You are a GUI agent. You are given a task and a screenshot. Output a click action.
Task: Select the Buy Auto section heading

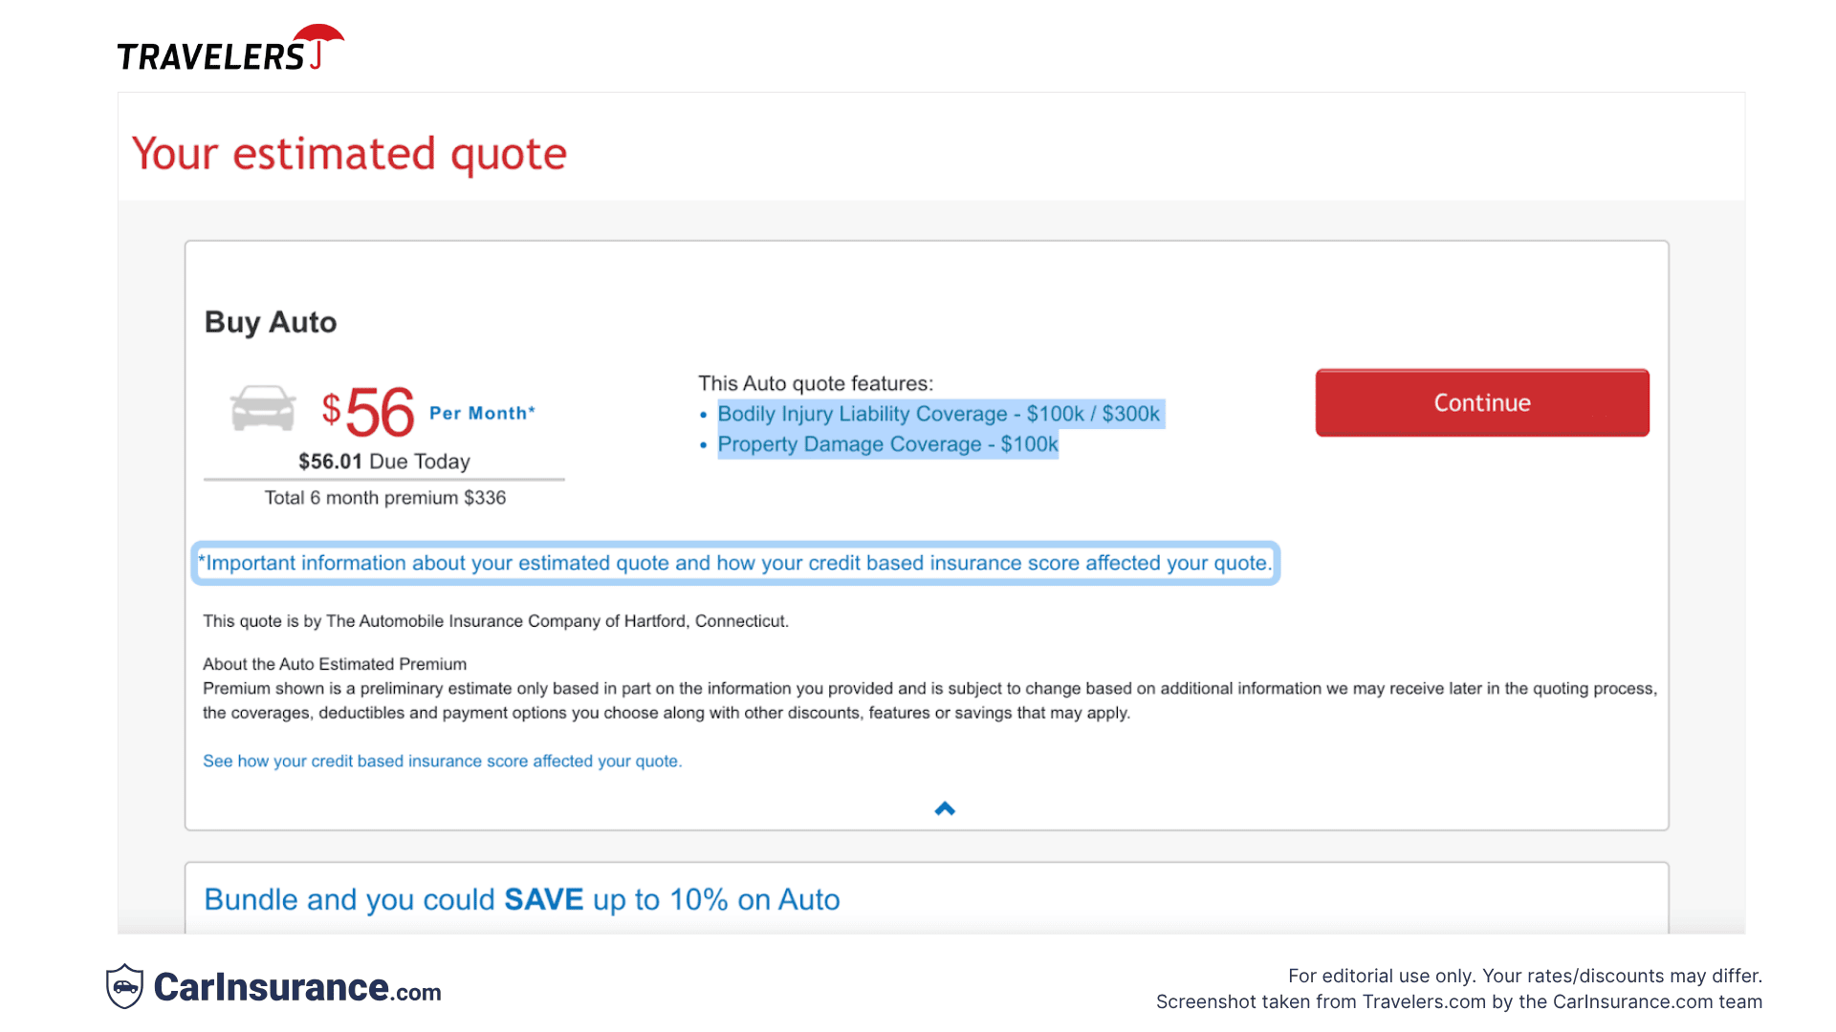point(270,322)
